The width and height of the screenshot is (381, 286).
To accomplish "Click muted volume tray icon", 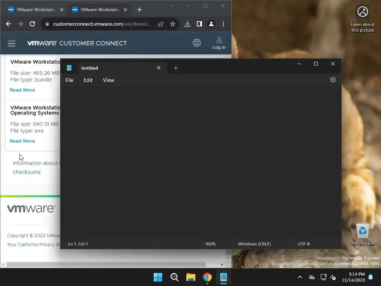I will (x=333, y=277).
